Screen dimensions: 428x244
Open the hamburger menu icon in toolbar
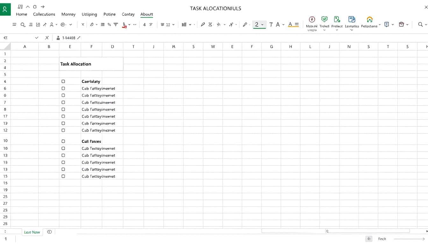(14, 24)
